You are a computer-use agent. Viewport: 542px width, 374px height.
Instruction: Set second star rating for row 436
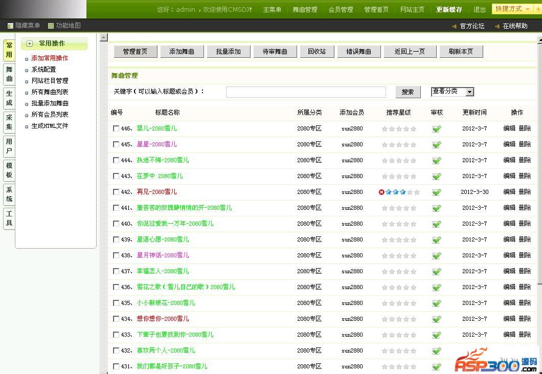click(x=392, y=287)
